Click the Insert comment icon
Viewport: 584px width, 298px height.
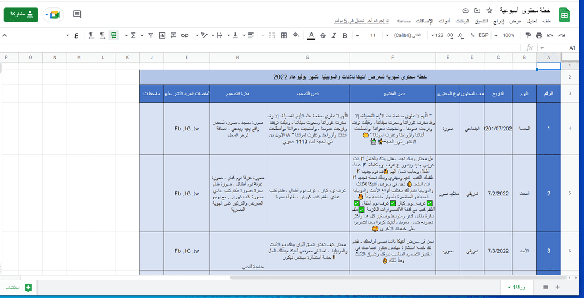click(x=173, y=36)
